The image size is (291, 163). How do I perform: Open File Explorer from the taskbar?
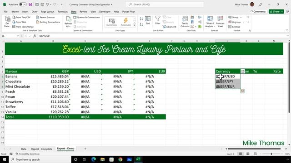point(102,159)
